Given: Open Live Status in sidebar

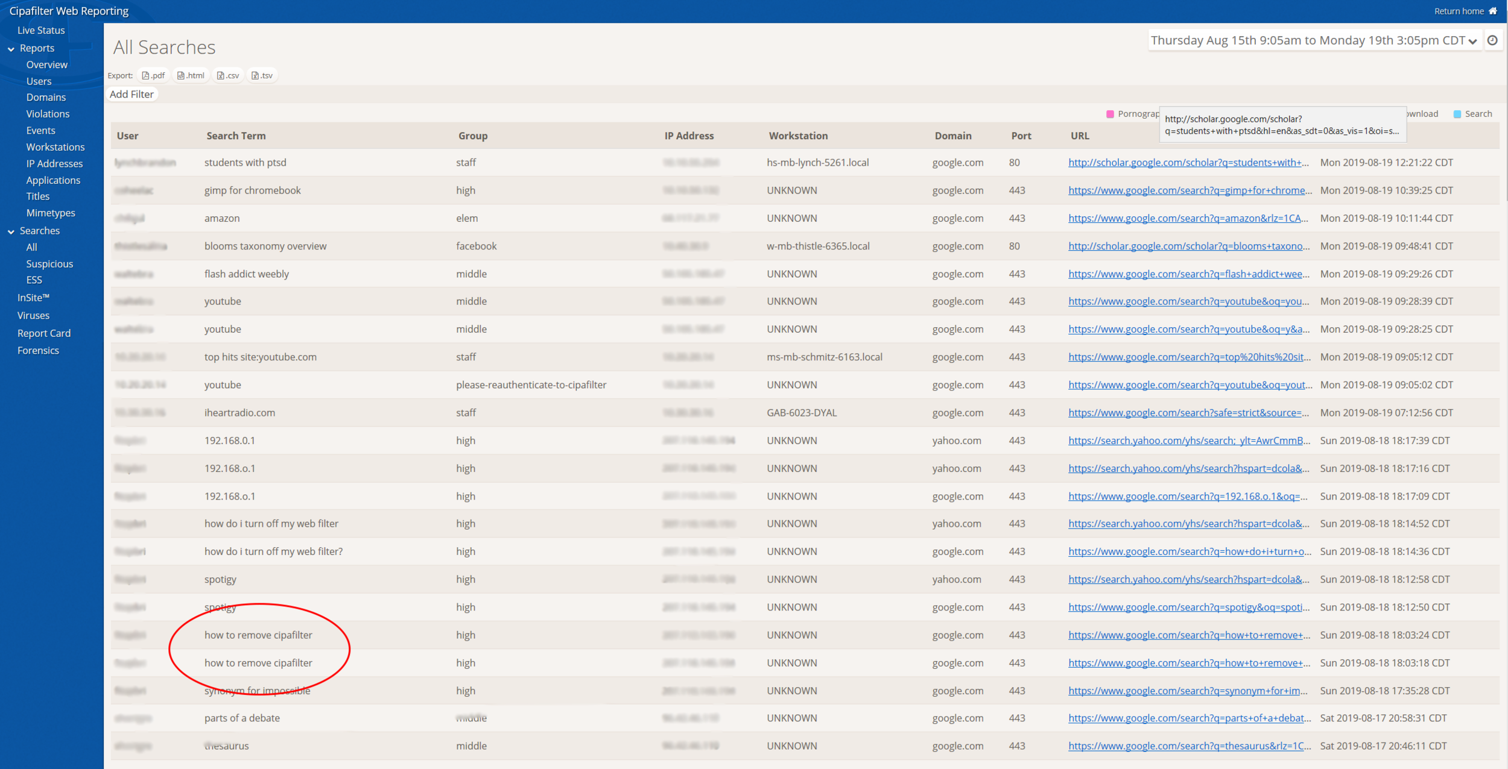Looking at the screenshot, I should click(41, 30).
